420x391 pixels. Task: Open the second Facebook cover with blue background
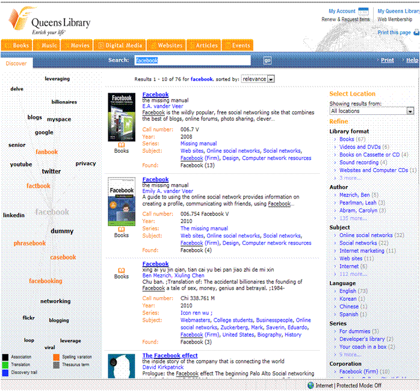122,202
